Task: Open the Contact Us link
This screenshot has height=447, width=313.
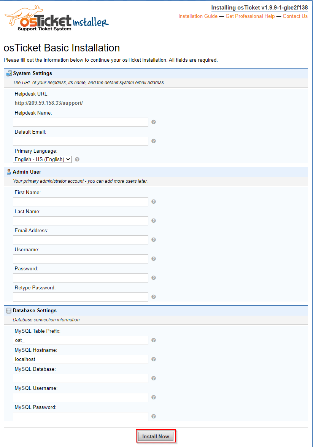Action: point(295,16)
